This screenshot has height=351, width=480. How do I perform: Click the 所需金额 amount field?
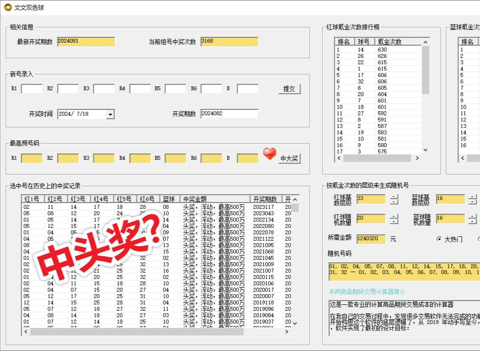coord(372,237)
